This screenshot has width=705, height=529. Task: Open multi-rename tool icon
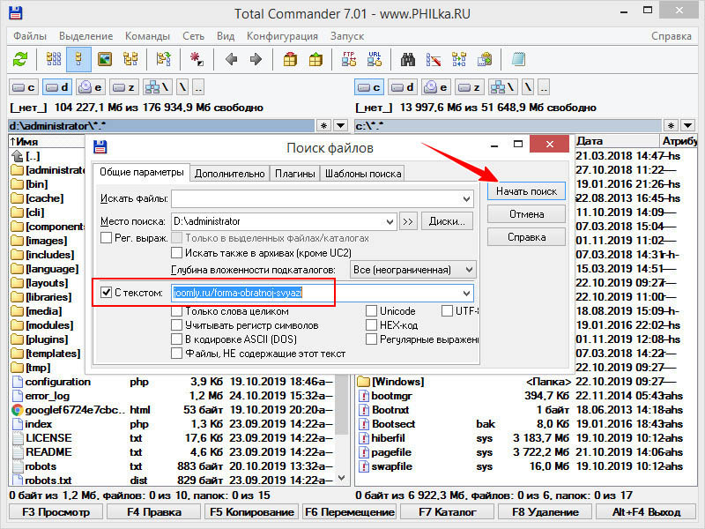(x=434, y=59)
